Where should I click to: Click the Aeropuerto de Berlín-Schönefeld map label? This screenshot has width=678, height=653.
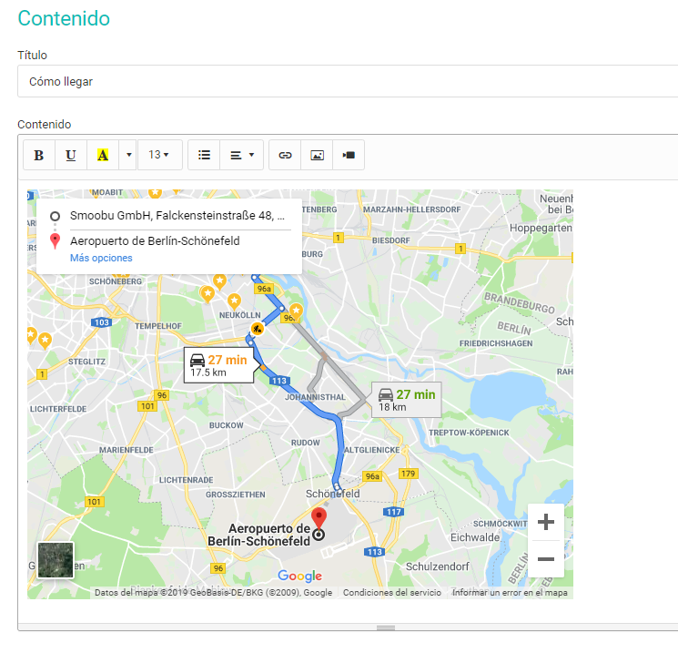[258, 535]
